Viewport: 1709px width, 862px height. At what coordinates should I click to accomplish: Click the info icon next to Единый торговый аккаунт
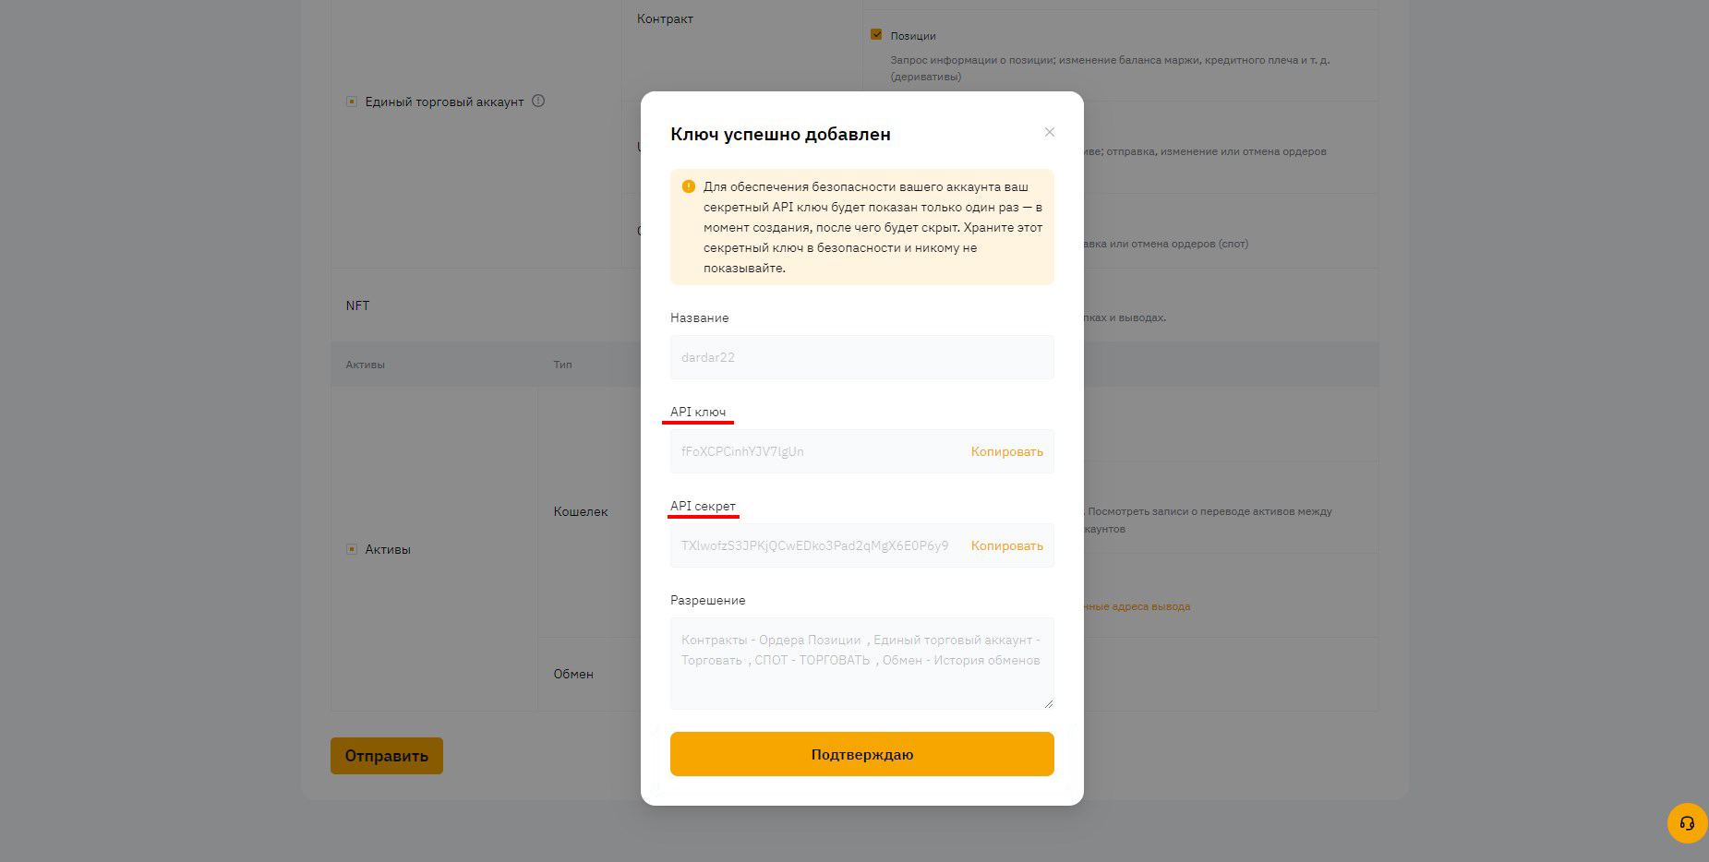(538, 102)
